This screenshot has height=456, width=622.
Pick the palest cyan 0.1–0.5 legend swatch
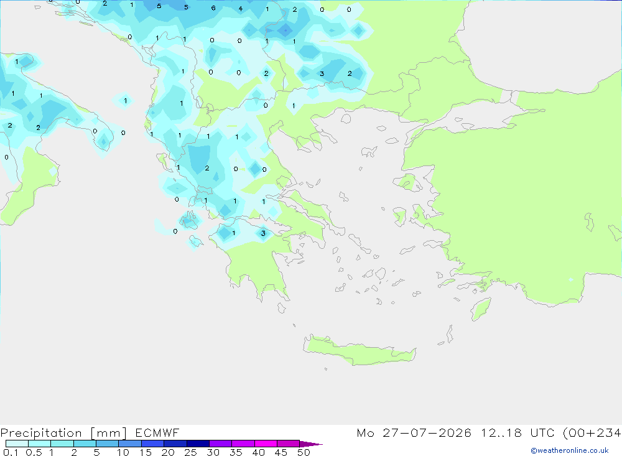[17, 444]
